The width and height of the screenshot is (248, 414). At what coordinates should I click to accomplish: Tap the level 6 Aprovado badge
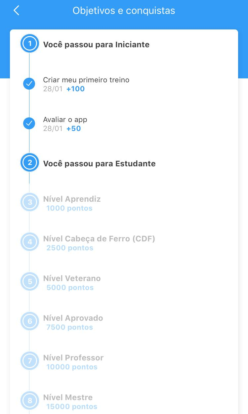(30, 321)
